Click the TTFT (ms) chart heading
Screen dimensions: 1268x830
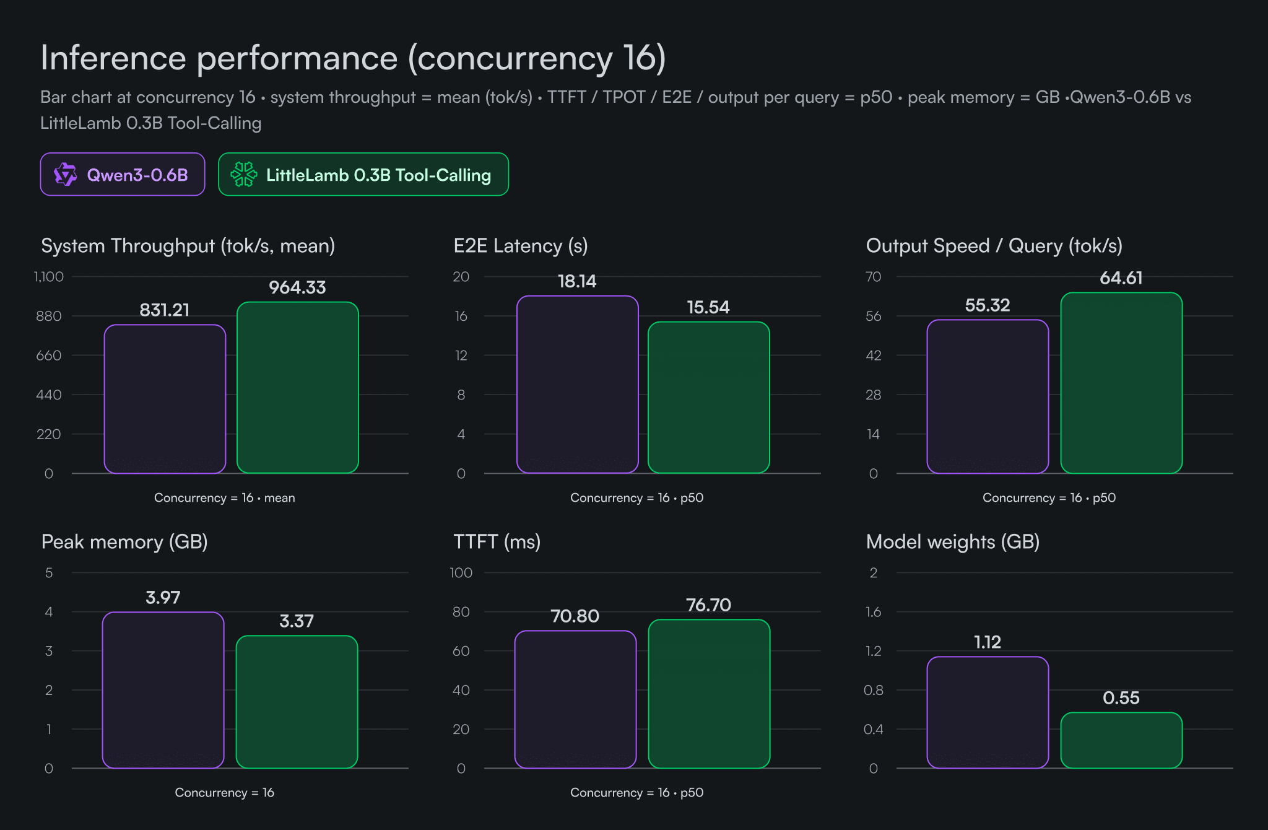497,542
